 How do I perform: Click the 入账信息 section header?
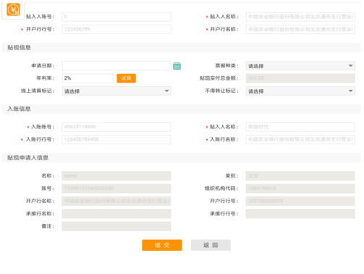(182, 109)
